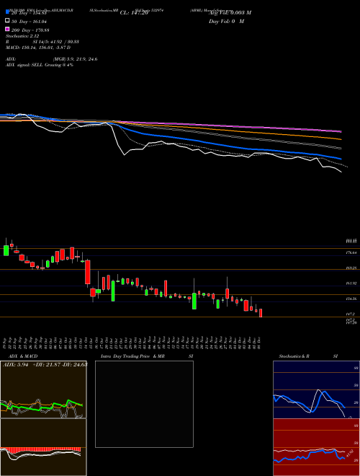The width and height of the screenshot is (360, 476).
Task: Click the right end of the white price line
Action: 341,172
